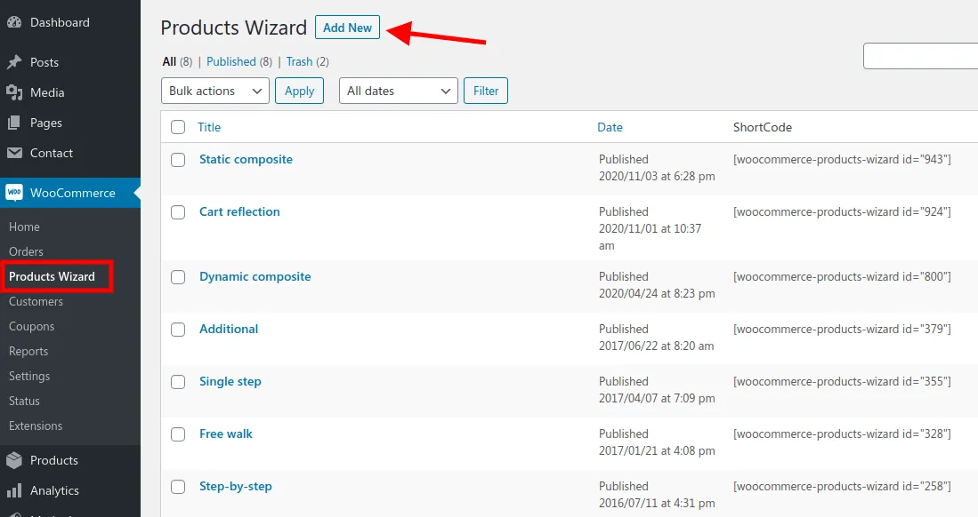Toggle the select-all checkbox near Title
Image resolution: width=978 pixels, height=517 pixels.
178,127
